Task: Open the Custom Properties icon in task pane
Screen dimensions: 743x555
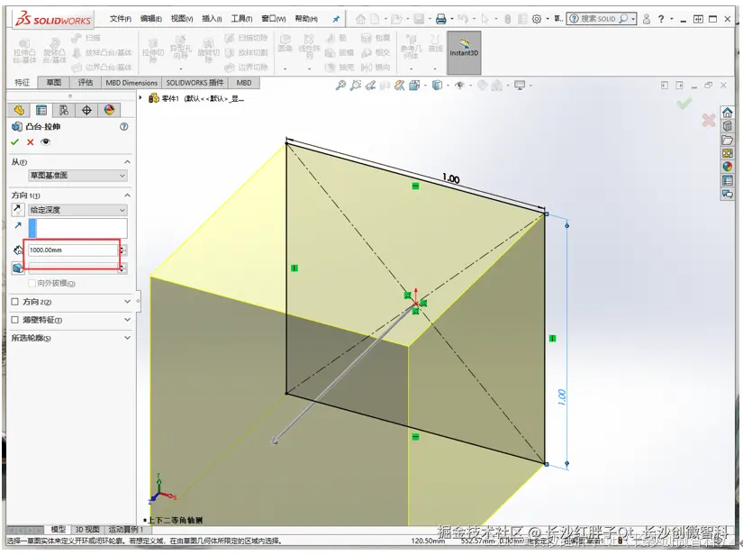Action: click(728, 180)
